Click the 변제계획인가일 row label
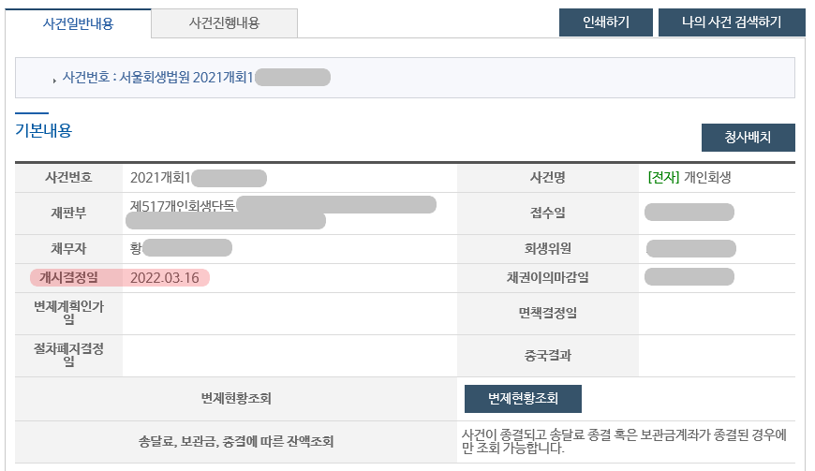The image size is (815, 471). (x=68, y=313)
